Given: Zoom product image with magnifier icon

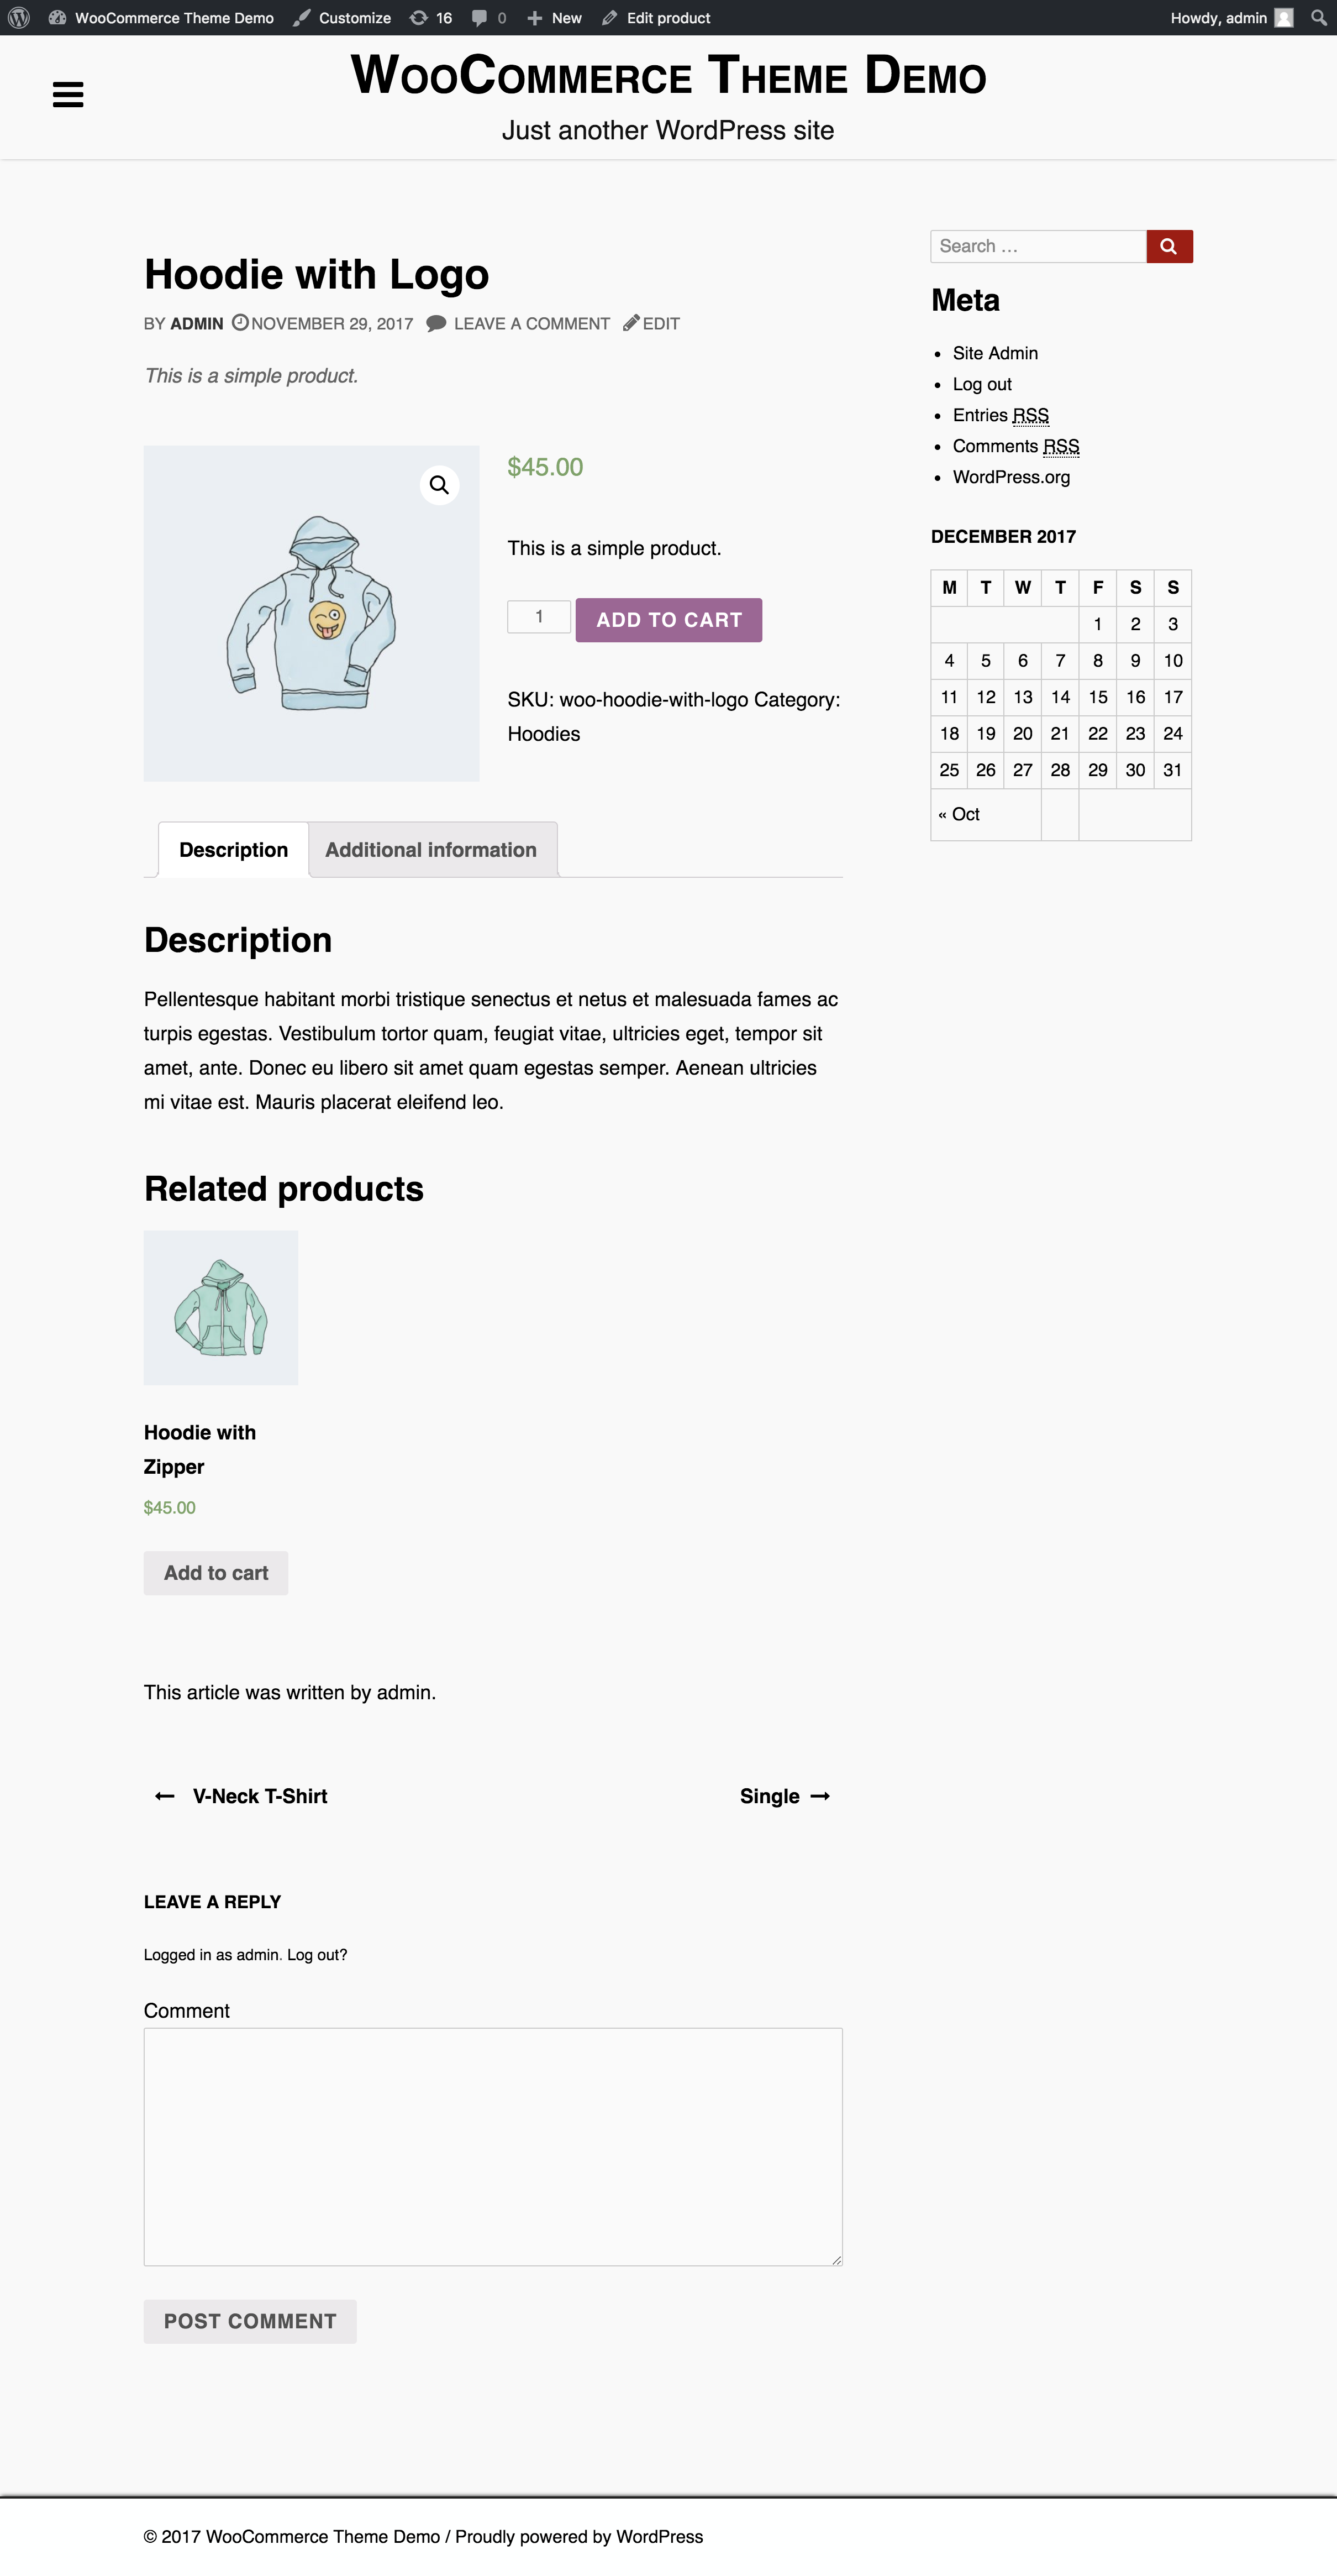Looking at the screenshot, I should [439, 485].
